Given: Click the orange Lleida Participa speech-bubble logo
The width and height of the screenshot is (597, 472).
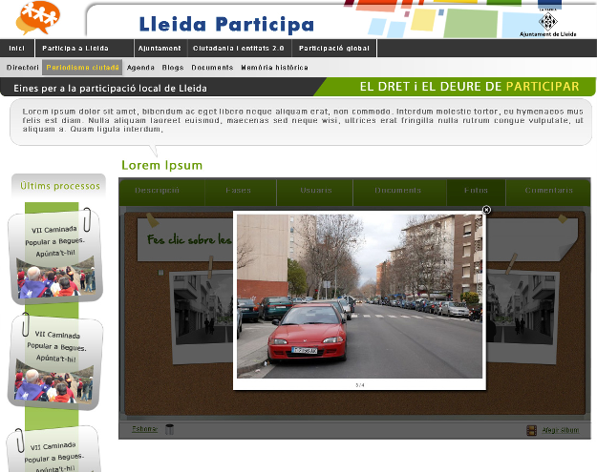Looking at the screenshot, I should [x=38, y=17].
